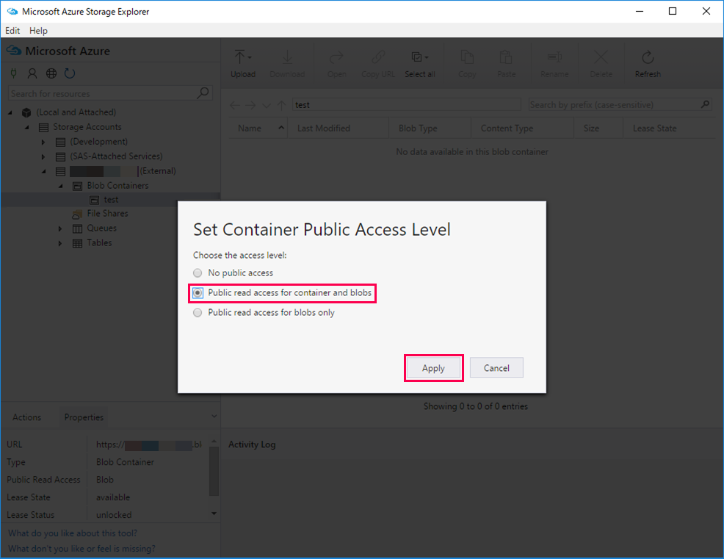724x559 pixels.
Task: Select File Shares in tree
Action: [x=108, y=214]
